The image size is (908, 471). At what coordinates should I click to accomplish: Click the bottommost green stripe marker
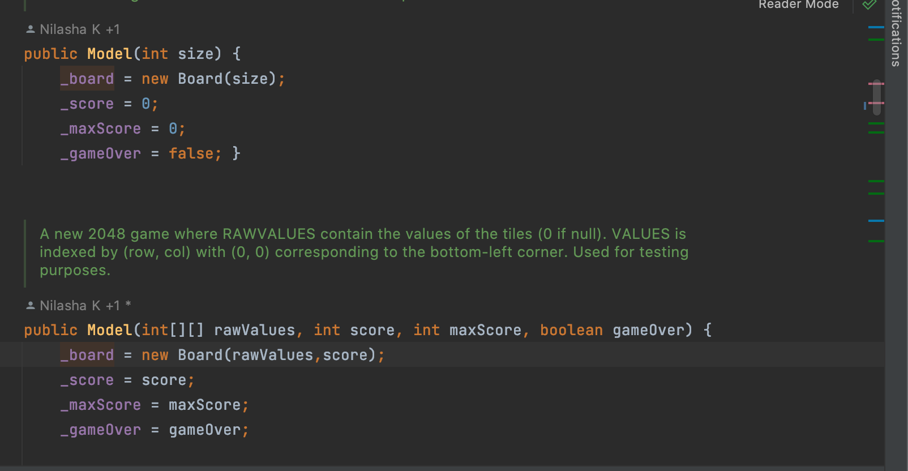point(876,241)
